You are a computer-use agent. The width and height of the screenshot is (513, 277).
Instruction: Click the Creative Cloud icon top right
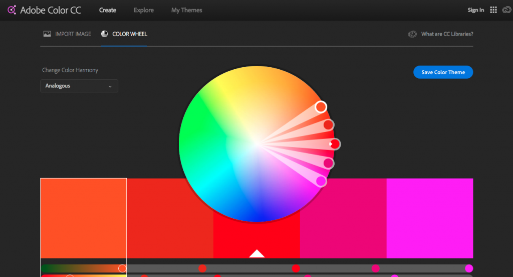(x=507, y=10)
